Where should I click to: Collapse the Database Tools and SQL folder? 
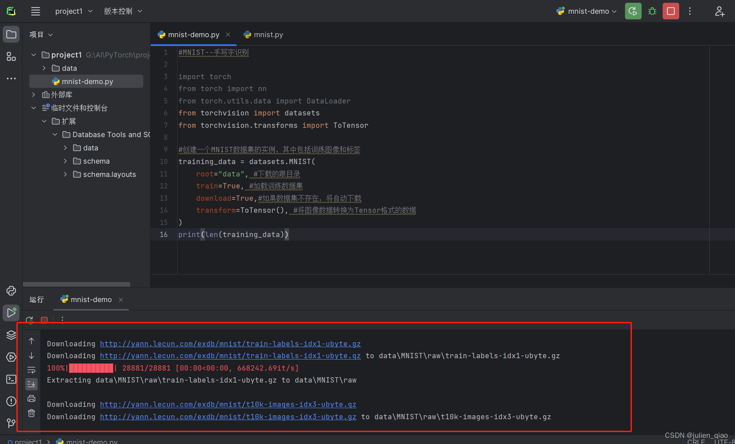click(55, 134)
